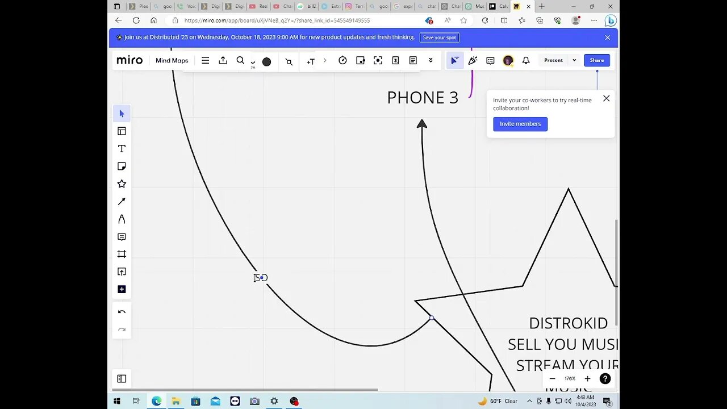Click the blue Share button
This screenshot has height=409, width=727.
597,60
